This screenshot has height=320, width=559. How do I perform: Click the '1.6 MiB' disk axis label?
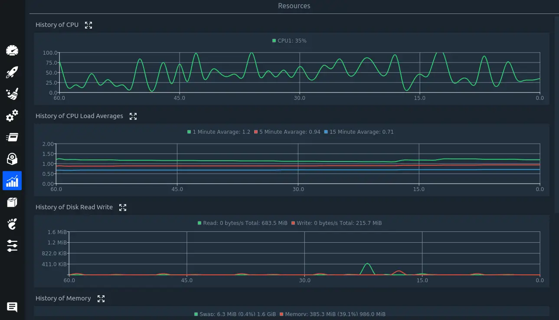pos(57,232)
